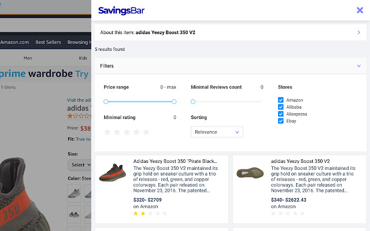This screenshot has width=370, height=231.
Task: Click the Minimal Reviews count slider handle
Action: (193, 102)
